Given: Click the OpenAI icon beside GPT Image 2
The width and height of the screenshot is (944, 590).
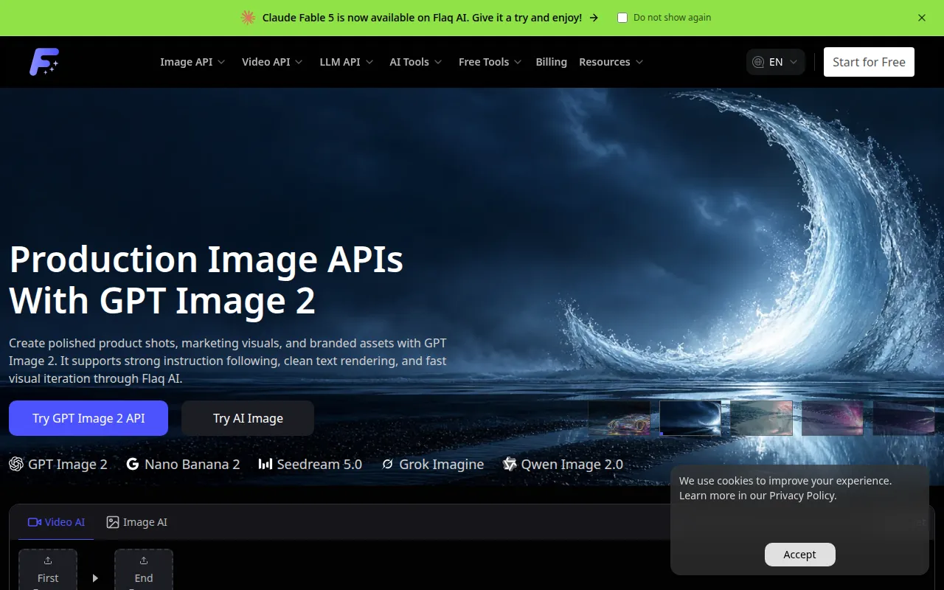Looking at the screenshot, I should (16, 464).
